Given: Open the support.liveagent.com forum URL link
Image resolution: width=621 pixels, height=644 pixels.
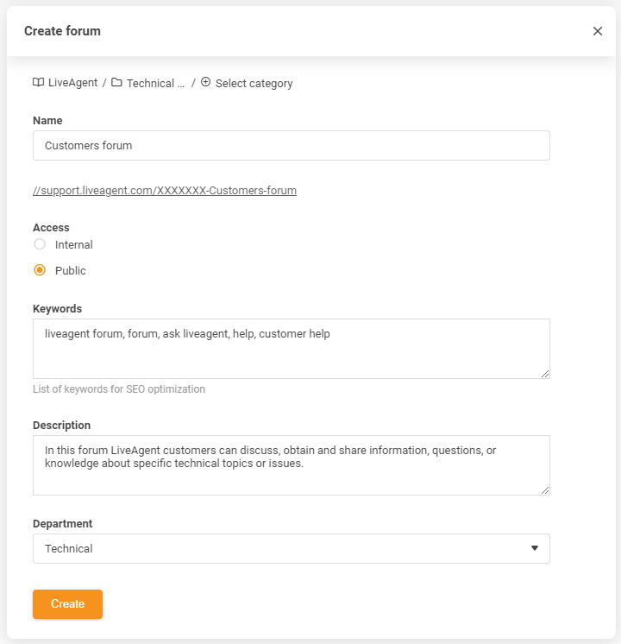Looking at the screenshot, I should coord(165,190).
